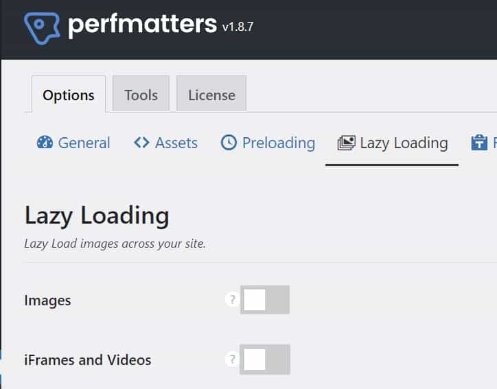Click the Lazy Loading page heading

pos(97,215)
